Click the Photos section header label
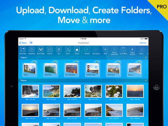The height and width of the screenshot is (126, 168). pyautogui.click(x=23, y=80)
